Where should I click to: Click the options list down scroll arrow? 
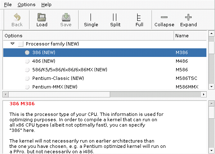tap(211, 87)
